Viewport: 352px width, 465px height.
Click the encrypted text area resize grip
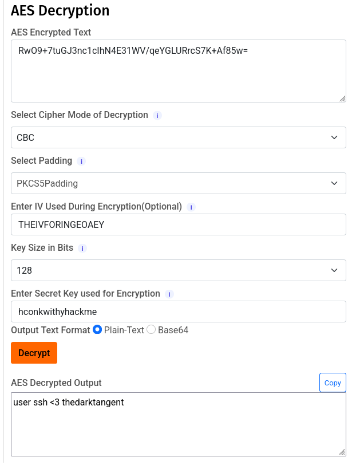343,99
